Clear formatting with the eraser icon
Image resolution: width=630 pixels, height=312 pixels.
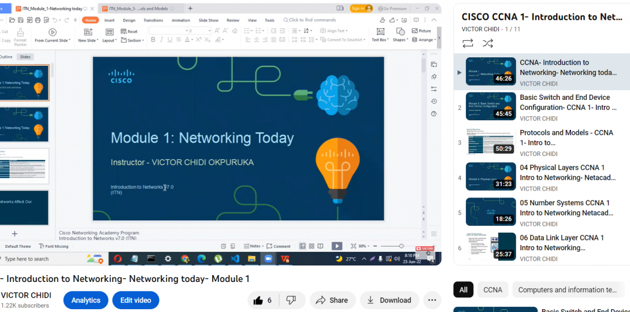click(234, 31)
